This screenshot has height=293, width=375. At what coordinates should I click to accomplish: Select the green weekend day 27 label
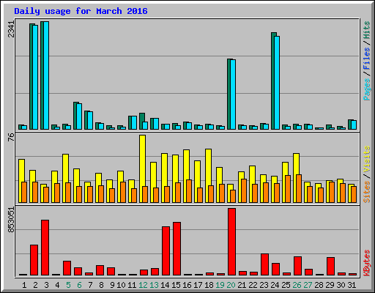pos(308,285)
